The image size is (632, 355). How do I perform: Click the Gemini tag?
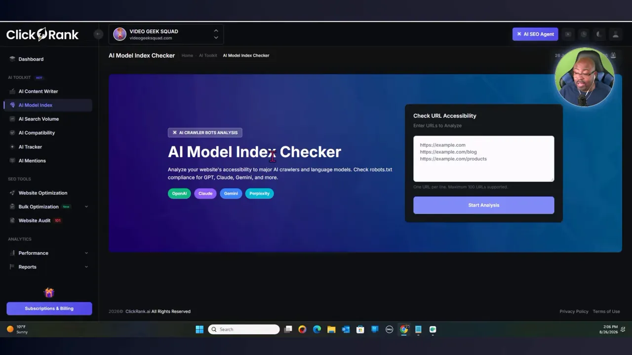coord(231,194)
